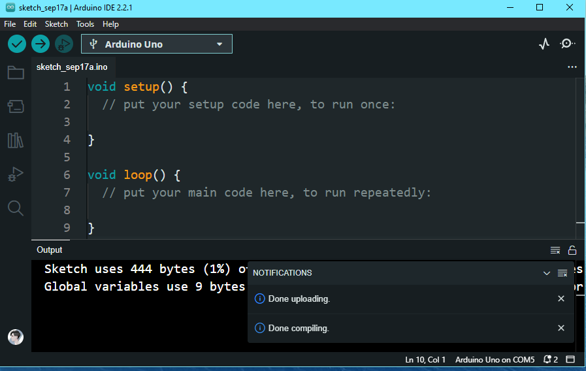Screen dimensions: 586x371
Task: Click the setup comment on line 2
Action: pos(248,105)
